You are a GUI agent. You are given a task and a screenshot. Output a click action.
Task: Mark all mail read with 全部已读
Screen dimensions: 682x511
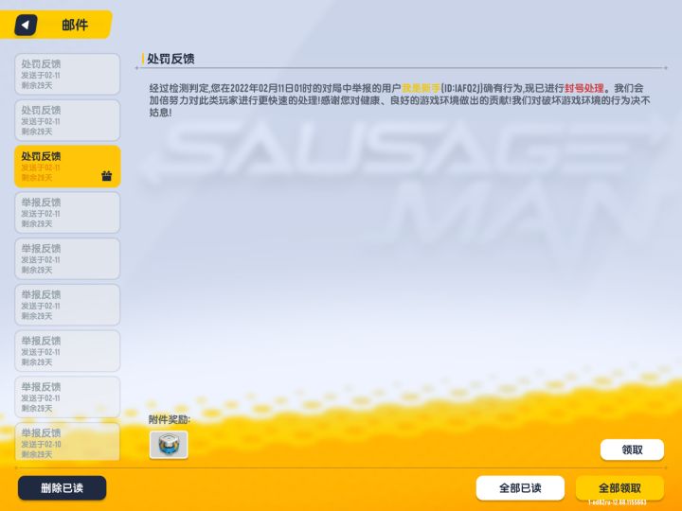[520, 488]
